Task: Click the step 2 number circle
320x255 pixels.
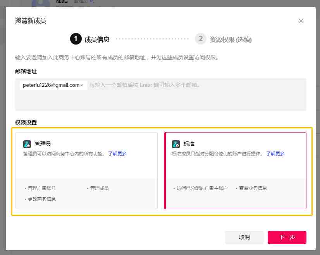Action: coord(200,39)
